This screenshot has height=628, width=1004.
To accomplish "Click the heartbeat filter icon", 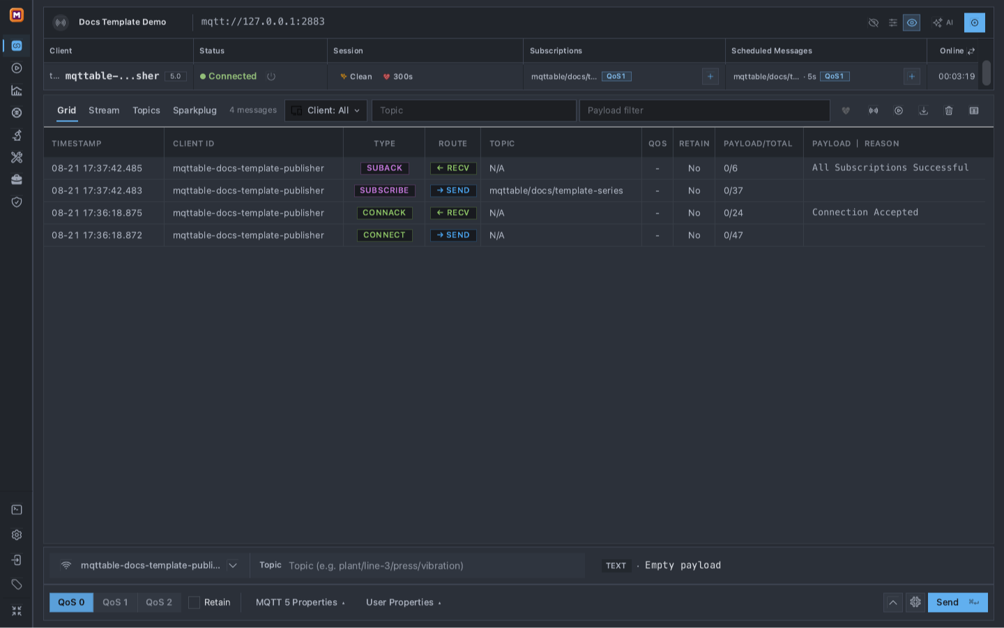I will [x=846, y=111].
